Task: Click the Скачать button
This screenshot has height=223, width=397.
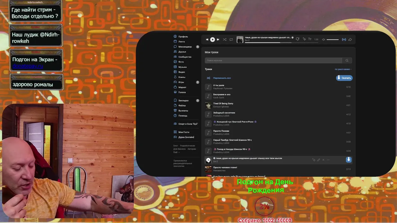Action: click(344, 78)
